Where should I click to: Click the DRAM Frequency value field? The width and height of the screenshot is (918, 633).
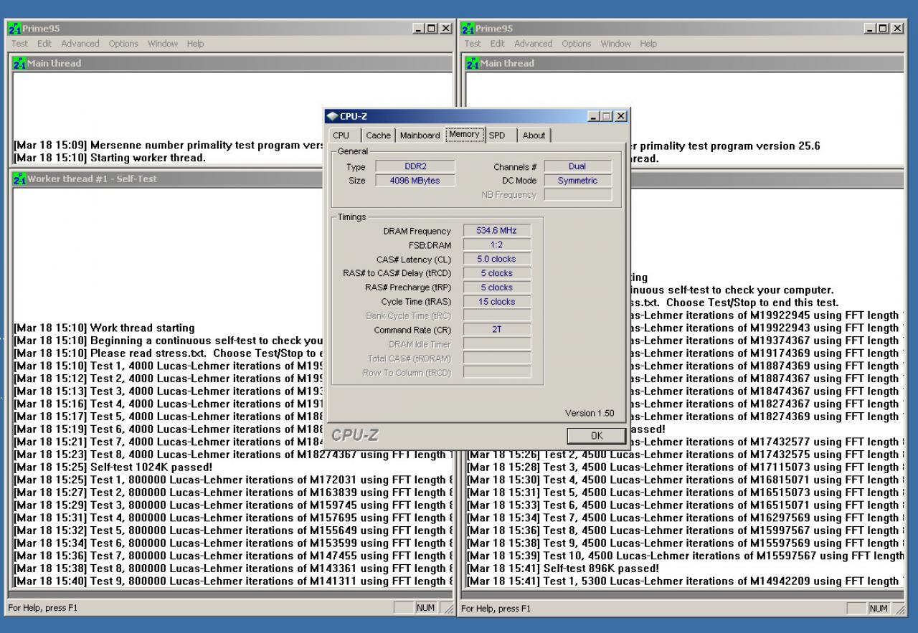(497, 231)
